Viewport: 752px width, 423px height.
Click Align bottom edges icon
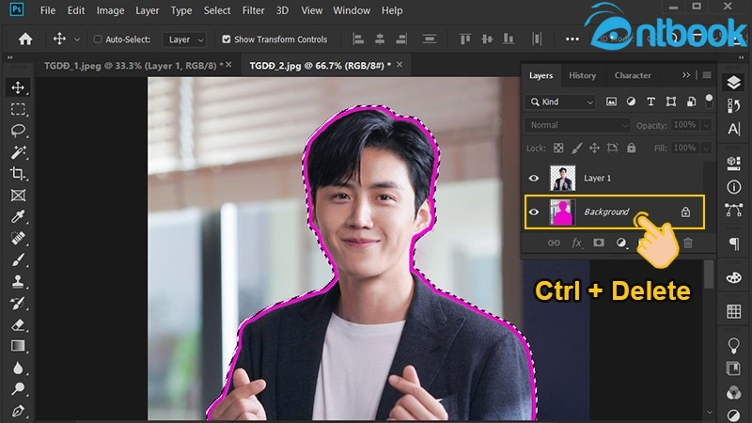pos(509,39)
